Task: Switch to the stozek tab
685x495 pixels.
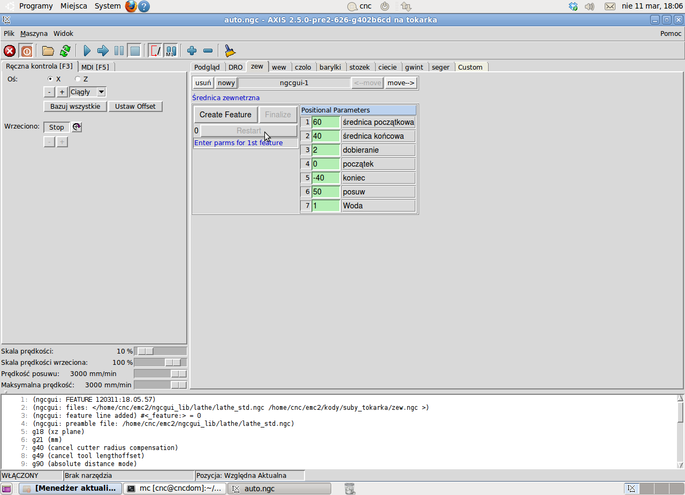Action: pos(360,67)
